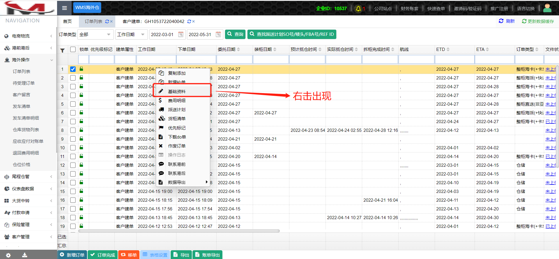Screen dimensions: 559x259
Task: Open 数据导出 submenu in context menu
Action: point(183,182)
